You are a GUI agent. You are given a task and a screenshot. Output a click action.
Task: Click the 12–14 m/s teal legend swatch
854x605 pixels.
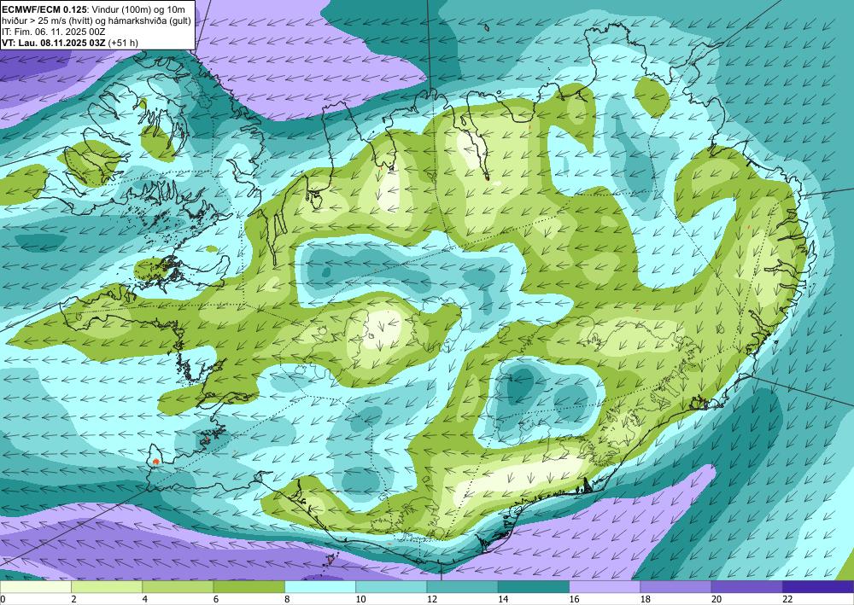(462, 587)
